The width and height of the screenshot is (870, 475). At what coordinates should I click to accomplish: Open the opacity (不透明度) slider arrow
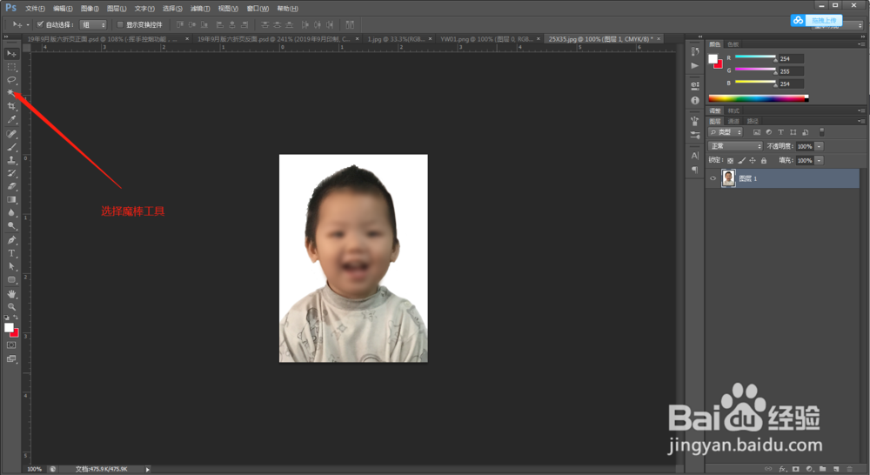[x=820, y=146]
